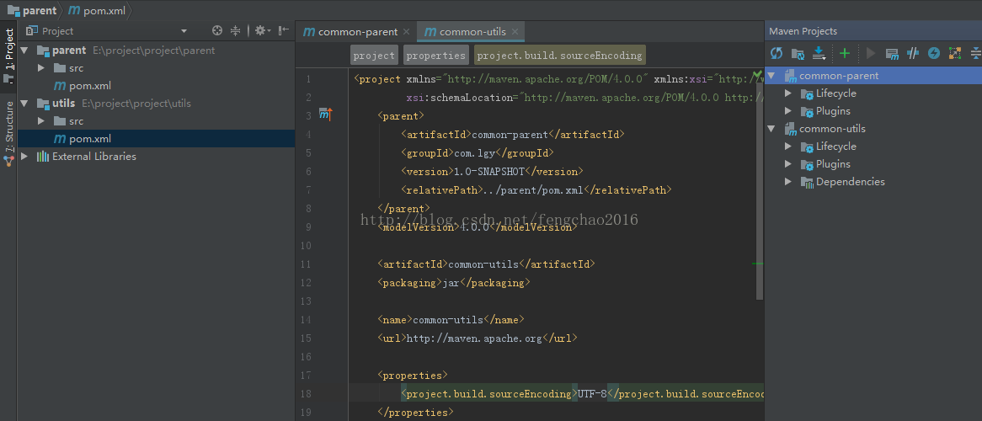Switch to the common-parent editor tab

(356, 32)
